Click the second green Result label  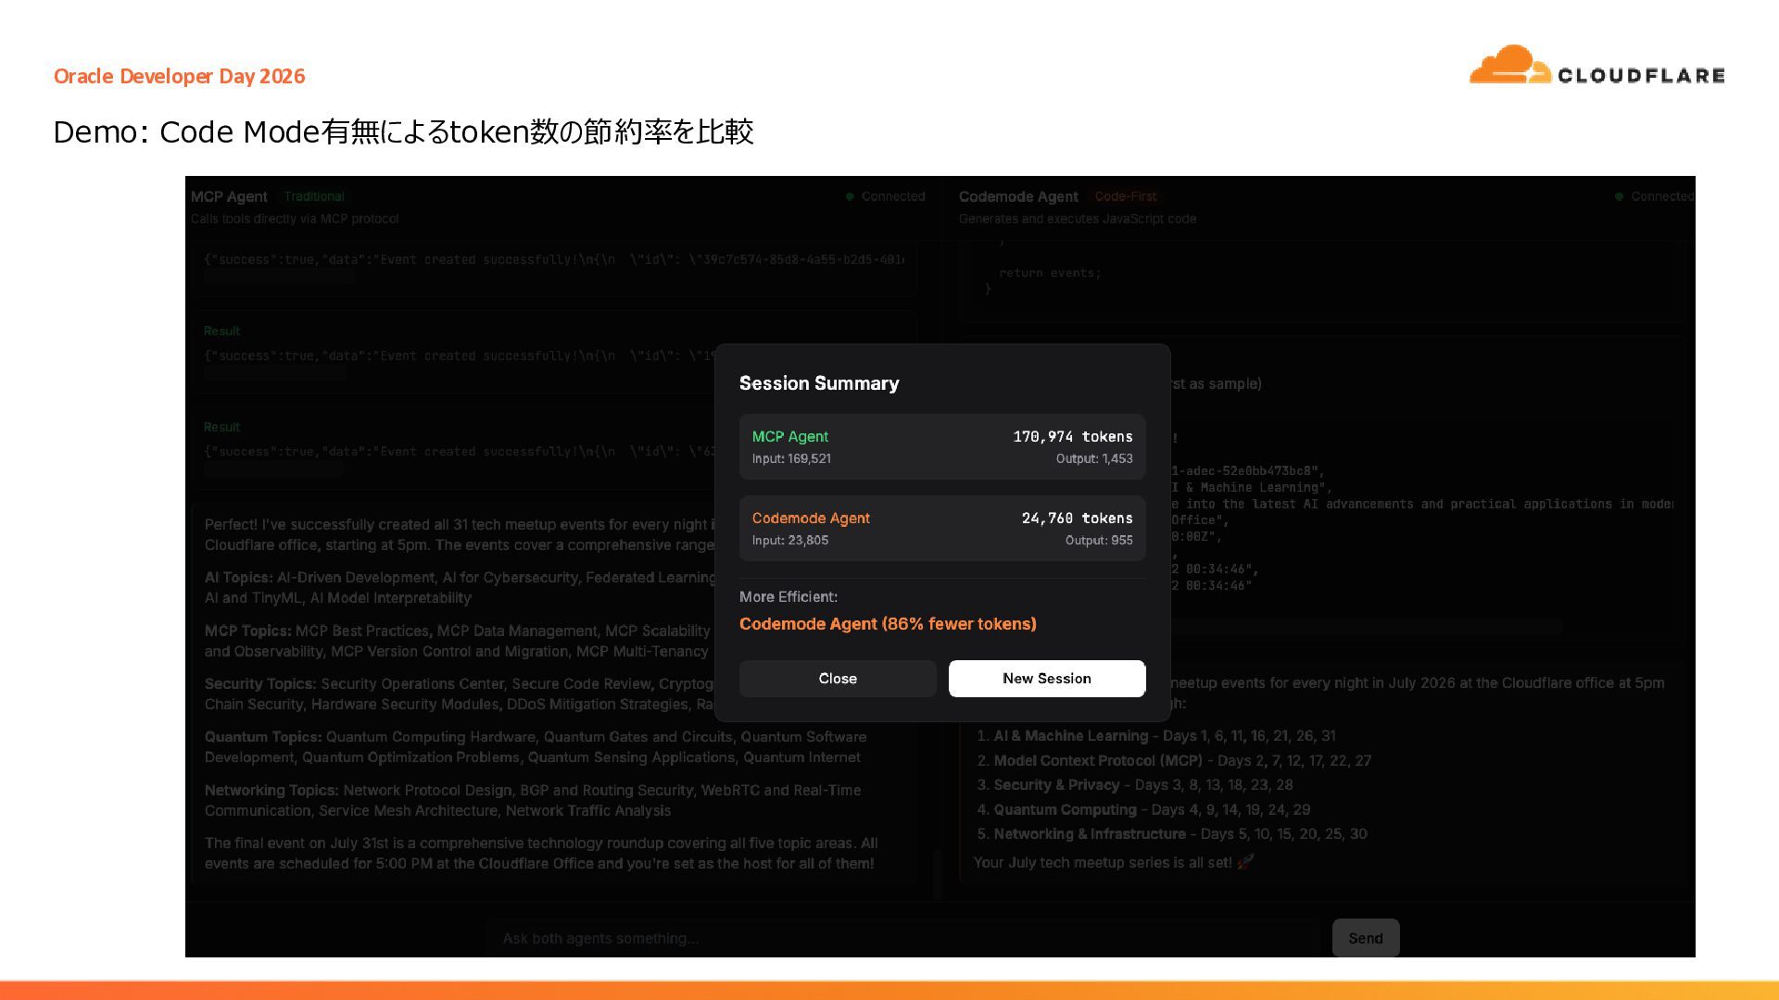pos(221,427)
